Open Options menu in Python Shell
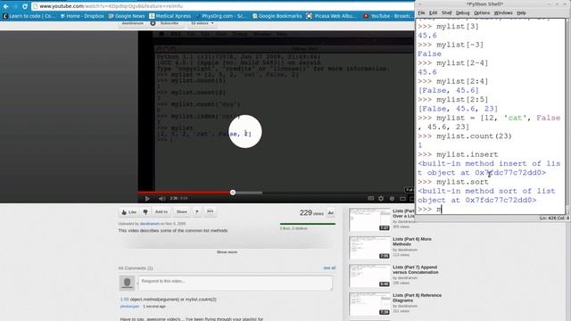Viewport: 571px width, 321px height. (x=482, y=12)
